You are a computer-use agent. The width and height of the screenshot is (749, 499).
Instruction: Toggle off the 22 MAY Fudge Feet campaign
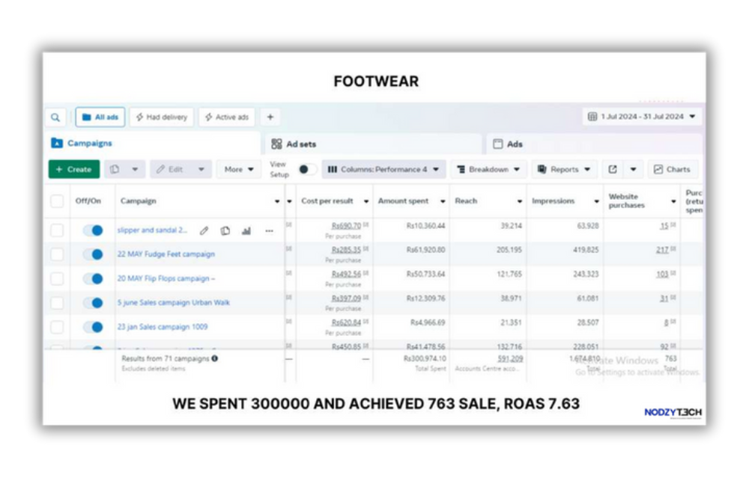coord(93,255)
